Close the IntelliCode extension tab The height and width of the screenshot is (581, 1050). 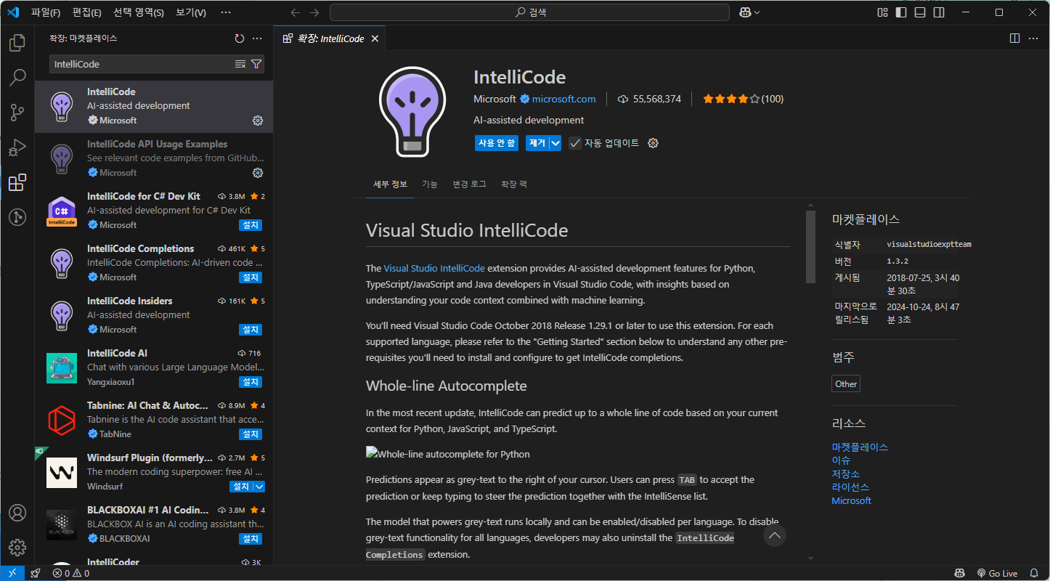(x=375, y=38)
